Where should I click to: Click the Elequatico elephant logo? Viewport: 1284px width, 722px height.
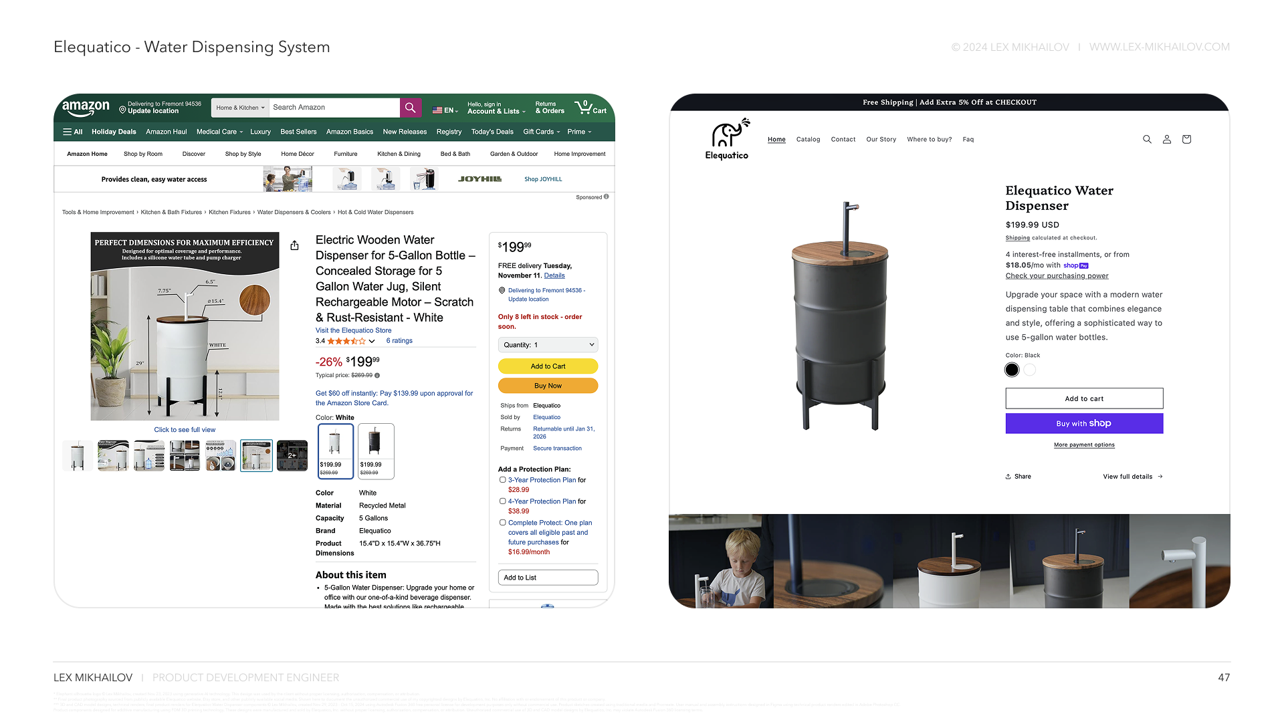tap(727, 139)
